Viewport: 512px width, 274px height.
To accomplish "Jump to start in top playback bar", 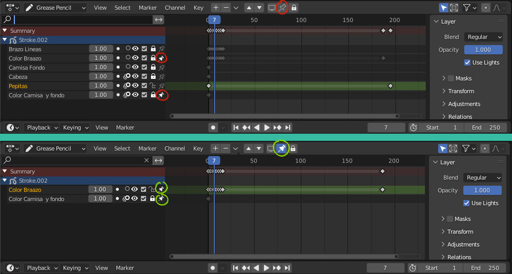I will [236, 128].
